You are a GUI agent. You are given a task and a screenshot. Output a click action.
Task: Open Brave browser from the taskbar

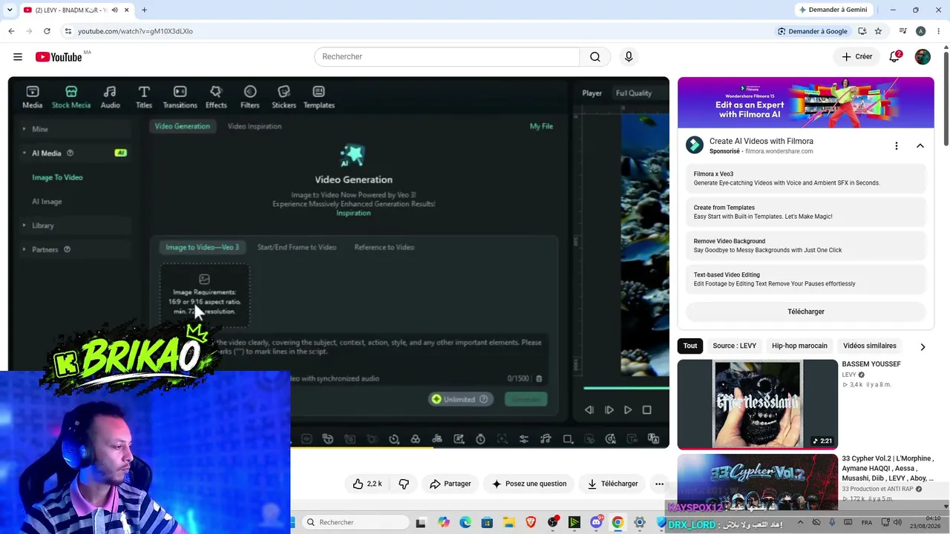click(x=531, y=522)
